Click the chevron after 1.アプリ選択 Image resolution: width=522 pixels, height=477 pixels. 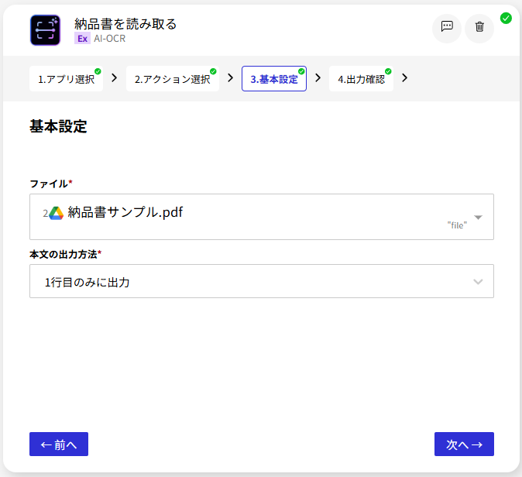tap(114, 78)
